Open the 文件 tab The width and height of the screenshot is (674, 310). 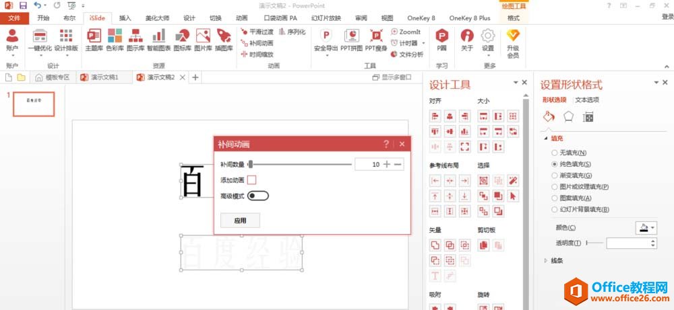tap(14, 18)
